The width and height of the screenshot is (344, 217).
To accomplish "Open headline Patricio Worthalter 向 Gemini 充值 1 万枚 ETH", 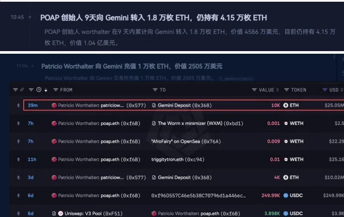I will pyautogui.click(x=132, y=66).
